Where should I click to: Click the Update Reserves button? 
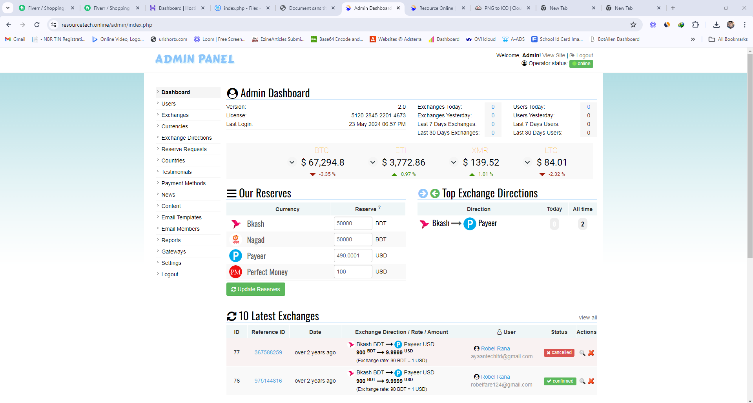tap(255, 289)
